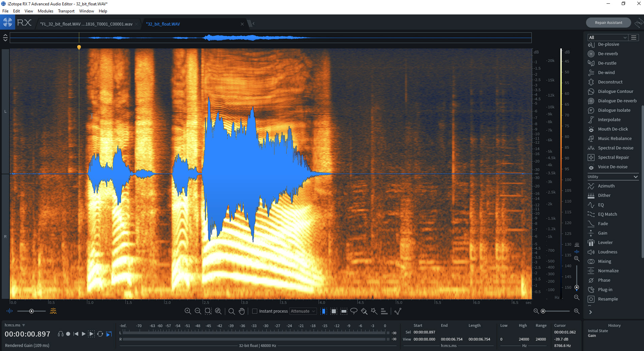Image resolution: width=644 pixels, height=351 pixels.
Task: Open the Interpolate module
Action: 609,119
